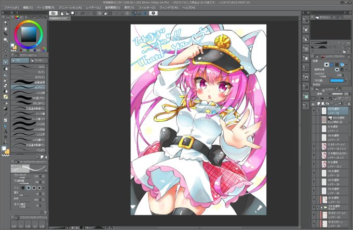This screenshot has height=230, width=353.
Task: Open the レイヤー(L) menu
Action: 93,7
